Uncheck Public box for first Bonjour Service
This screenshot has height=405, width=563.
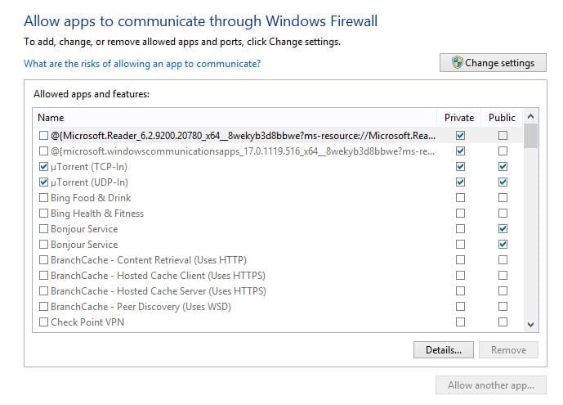[502, 229]
